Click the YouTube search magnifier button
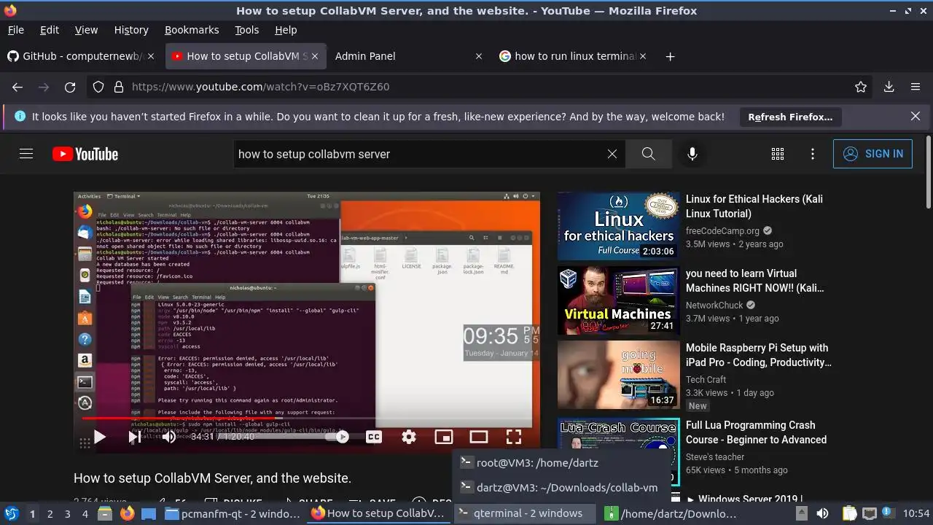 pyautogui.click(x=648, y=154)
